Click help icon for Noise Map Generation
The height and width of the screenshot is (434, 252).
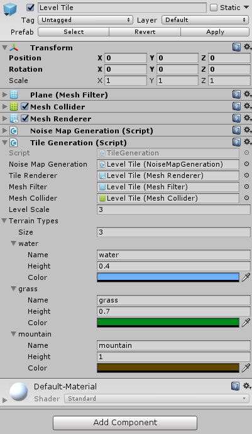(x=236, y=130)
